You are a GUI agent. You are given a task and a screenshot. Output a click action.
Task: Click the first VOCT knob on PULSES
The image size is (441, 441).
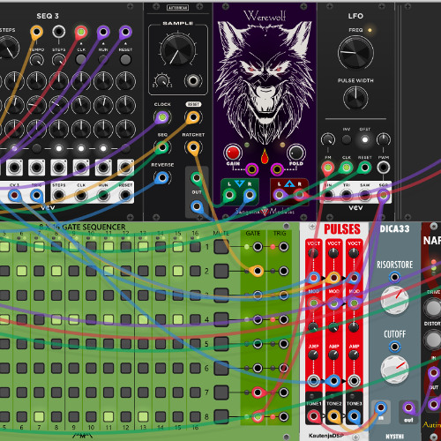(313, 253)
